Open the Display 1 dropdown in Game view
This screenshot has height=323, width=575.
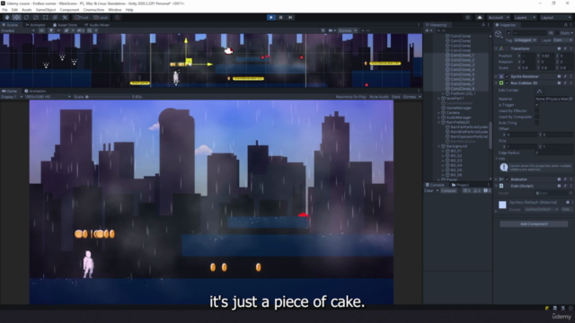(x=12, y=97)
